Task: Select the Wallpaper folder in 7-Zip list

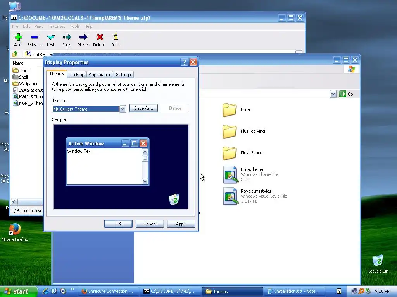Action: (25, 84)
